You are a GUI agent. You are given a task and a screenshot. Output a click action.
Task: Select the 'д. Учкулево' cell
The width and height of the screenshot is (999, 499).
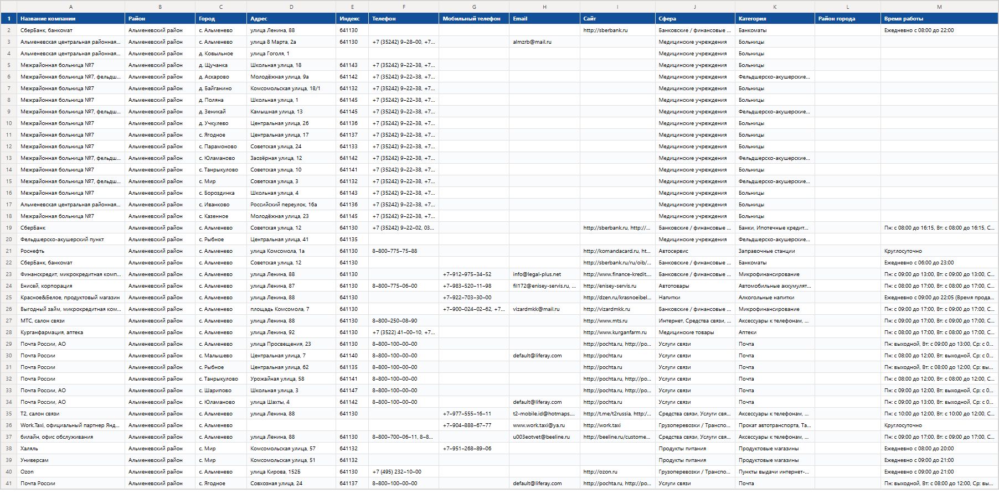pos(221,123)
